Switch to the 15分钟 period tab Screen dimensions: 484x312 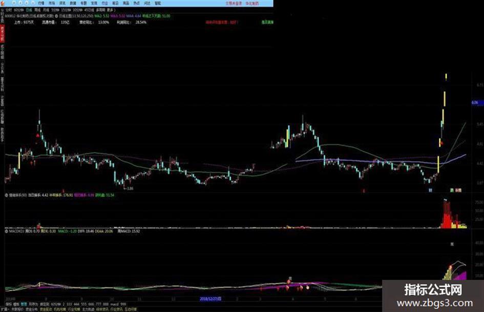point(66,10)
